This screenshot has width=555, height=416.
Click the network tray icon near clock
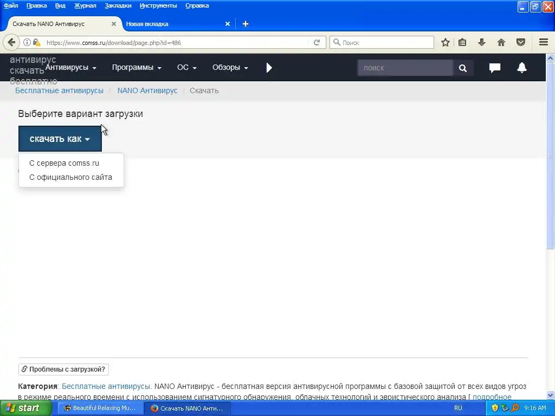tap(505, 408)
